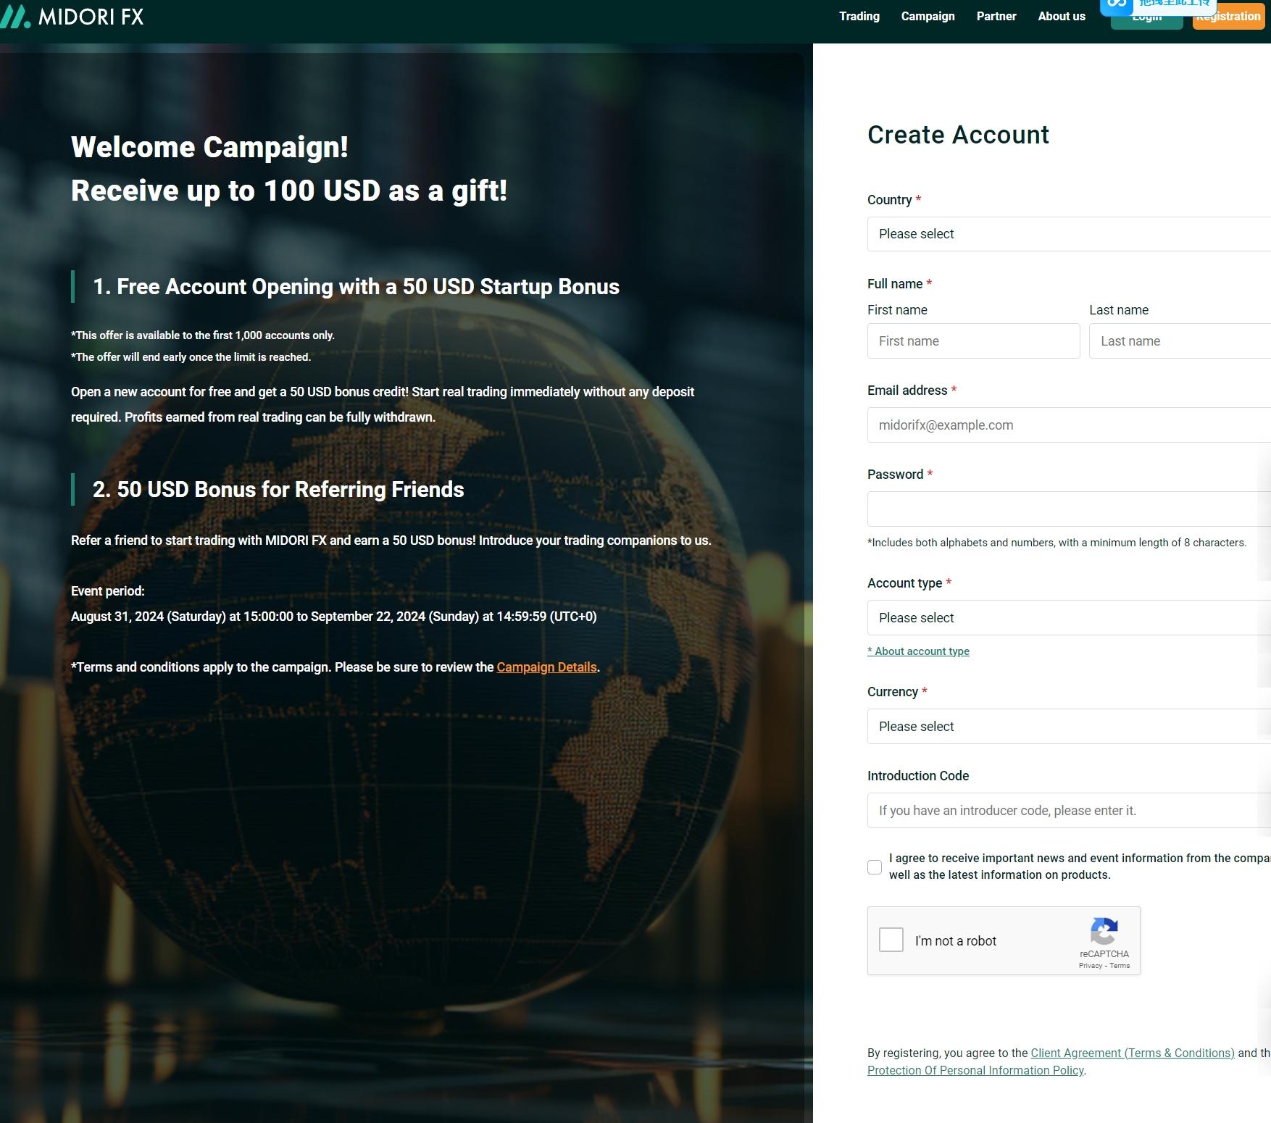Screen dimensions: 1271x1123
Task: Click the first 1,000 accounts note
Action: 203,335
